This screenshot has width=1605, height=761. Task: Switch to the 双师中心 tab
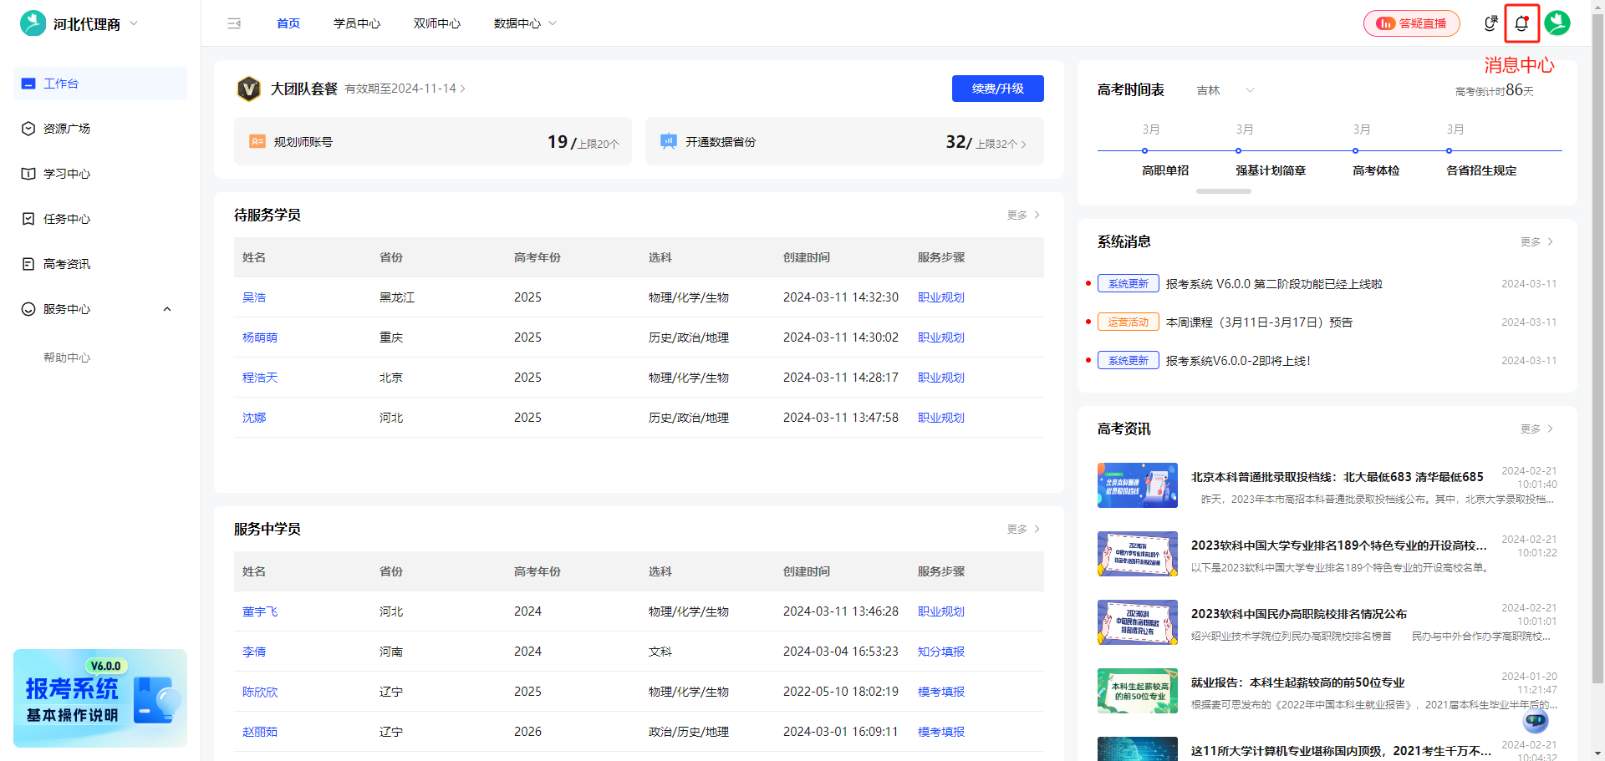tap(436, 23)
